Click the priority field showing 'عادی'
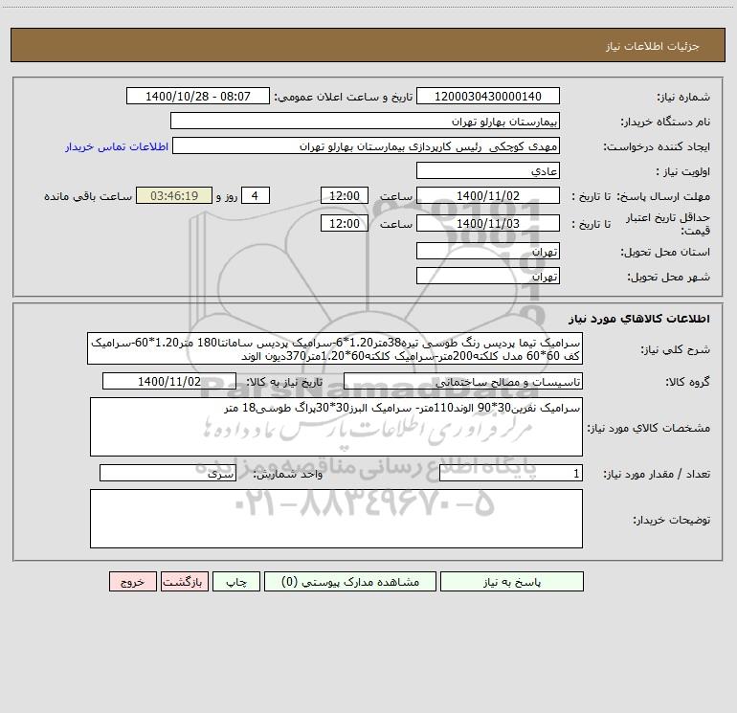The width and height of the screenshot is (737, 713). pos(488,170)
